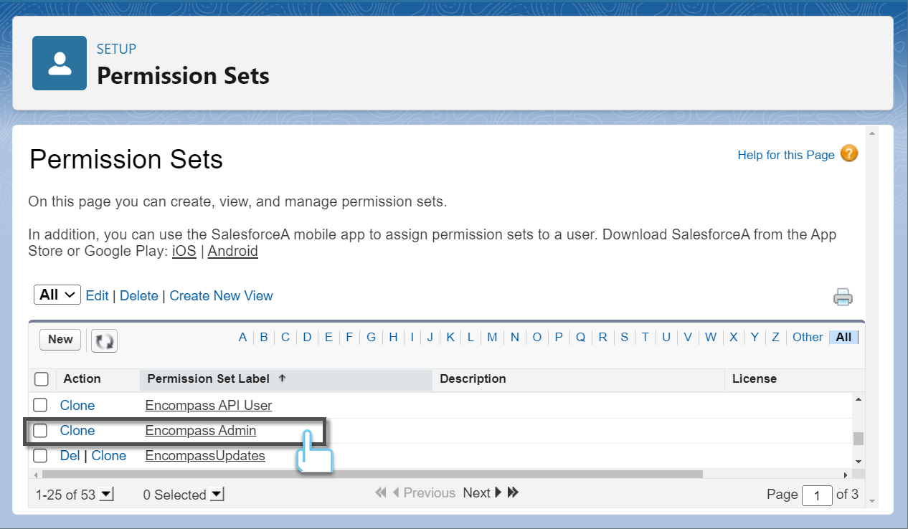Viewport: 908px width, 529px height.
Task: Open the 0 Selected dropdown
Action: (x=217, y=495)
